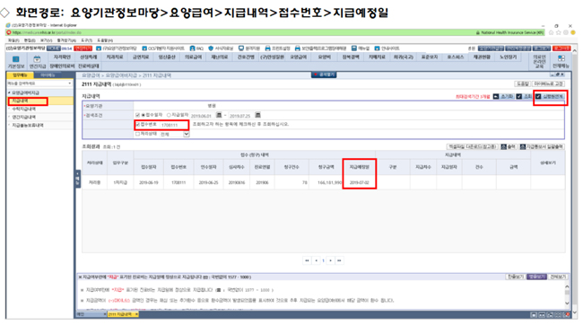Click 지급통보서 일괄출력 button
This screenshot has width=583, height=325.
click(x=542, y=146)
